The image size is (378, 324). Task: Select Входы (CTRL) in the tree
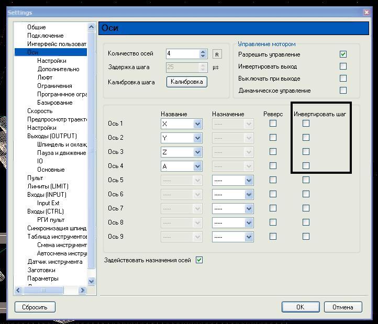coord(46,211)
